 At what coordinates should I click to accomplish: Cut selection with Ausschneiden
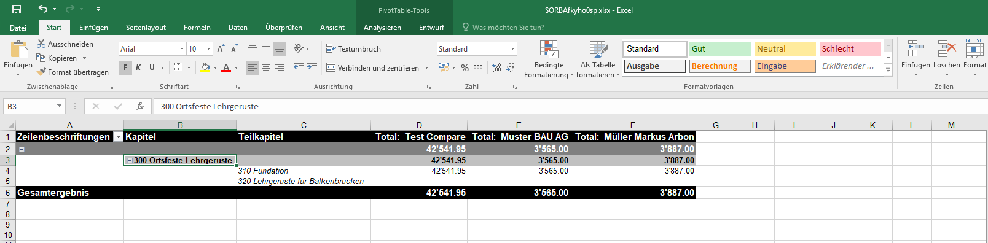click(65, 44)
